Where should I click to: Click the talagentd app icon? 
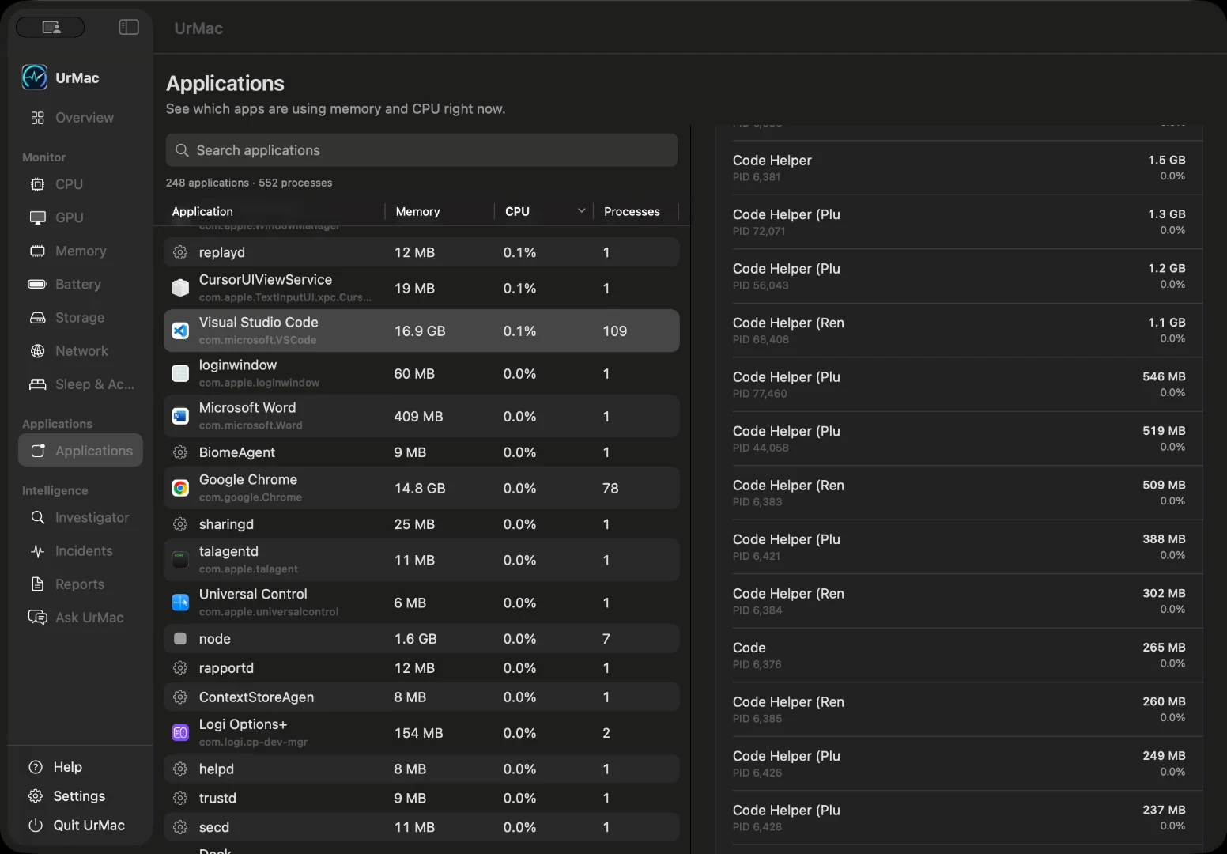click(180, 560)
